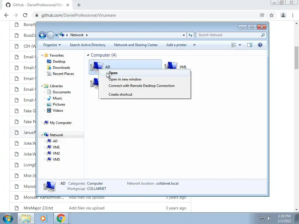Screen dimensions: 299x224
Task: Collapse the Network tree node
Action: [42, 135]
